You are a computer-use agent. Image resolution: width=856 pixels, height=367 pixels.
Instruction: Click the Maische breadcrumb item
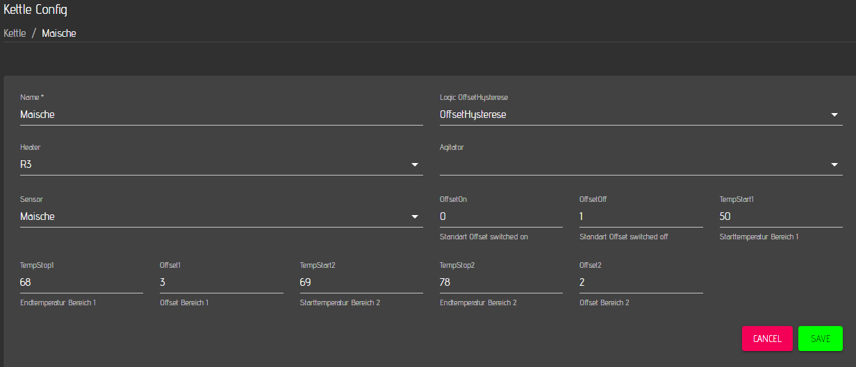[59, 33]
